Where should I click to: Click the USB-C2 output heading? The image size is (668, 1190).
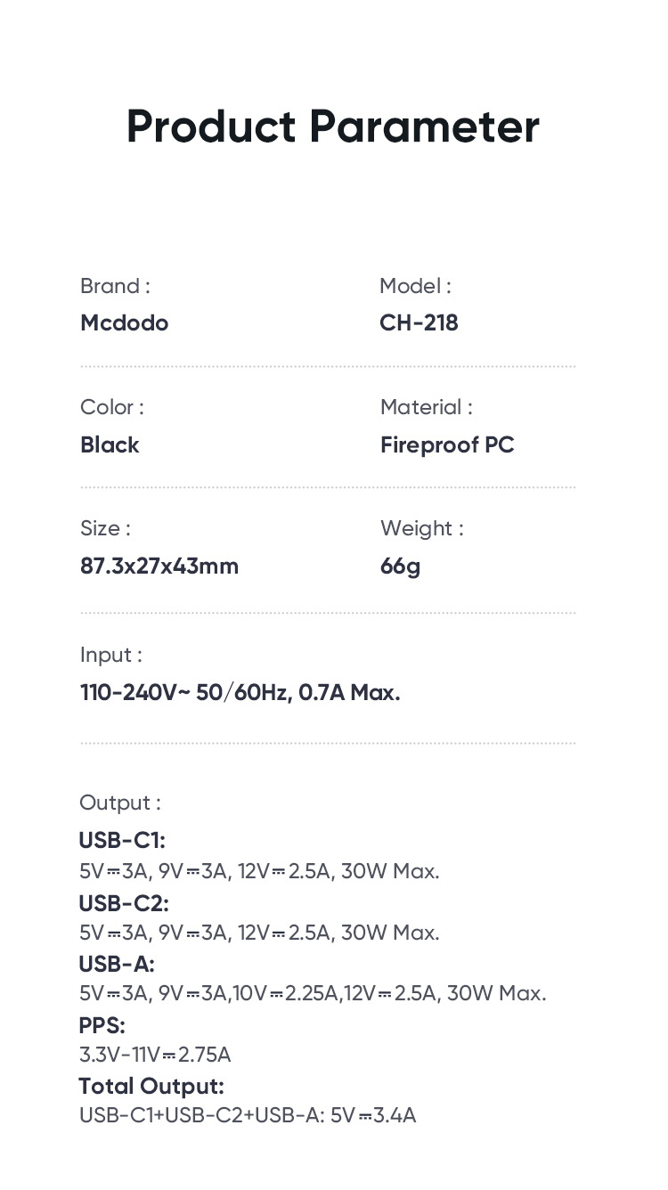point(124,902)
